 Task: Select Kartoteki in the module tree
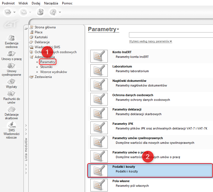[41, 37]
